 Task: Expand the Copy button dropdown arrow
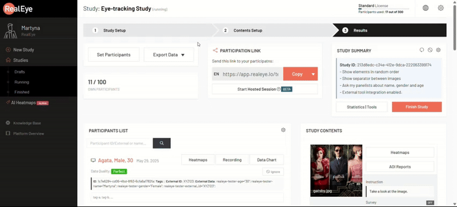tap(313, 74)
